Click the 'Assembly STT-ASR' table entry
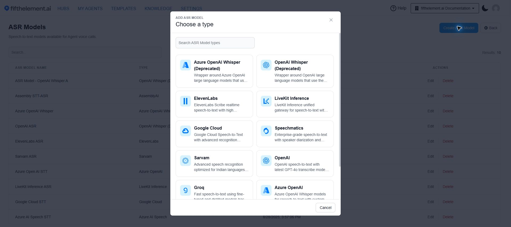The width and height of the screenshot is (511, 227). 32,96
